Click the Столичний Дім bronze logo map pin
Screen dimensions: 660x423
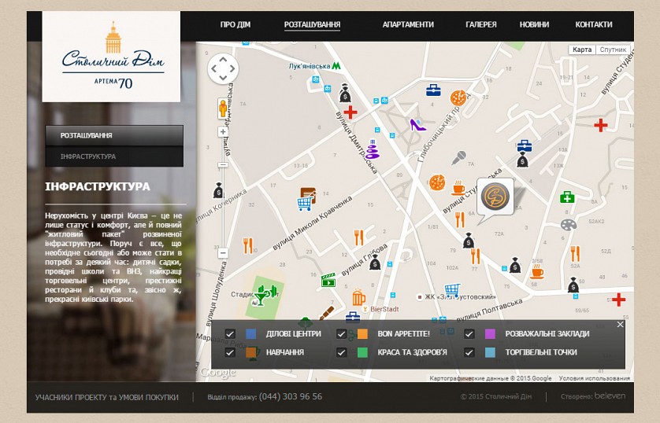495,197
